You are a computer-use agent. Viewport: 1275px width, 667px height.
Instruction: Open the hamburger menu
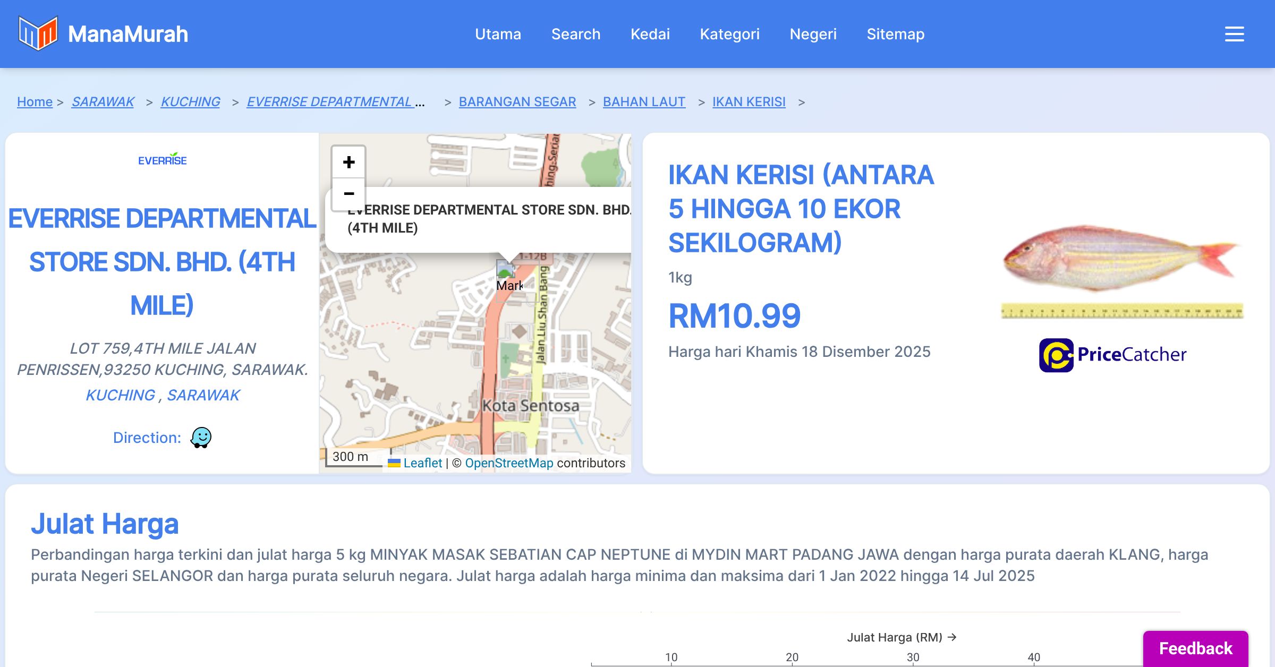click(x=1234, y=34)
